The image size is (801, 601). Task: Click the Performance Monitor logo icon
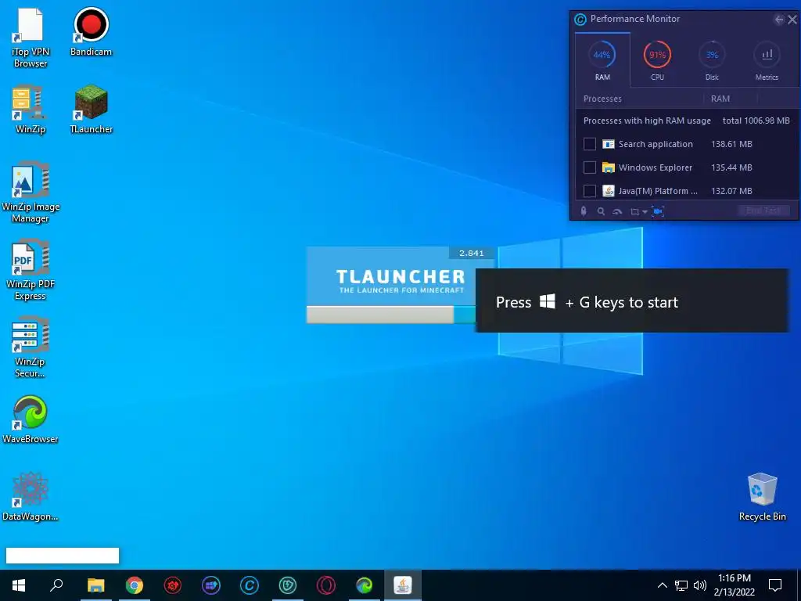[580, 20]
